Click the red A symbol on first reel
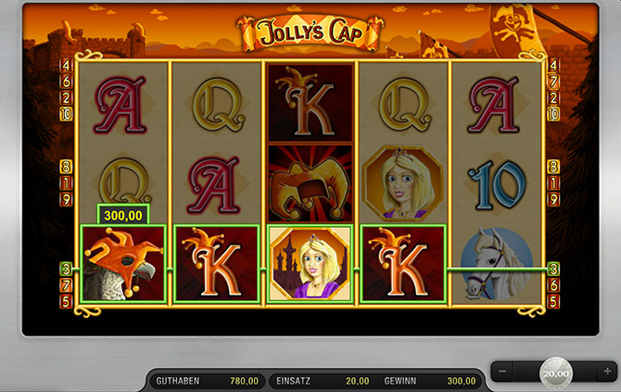Viewport: 621px width, 392px height. pos(121,105)
